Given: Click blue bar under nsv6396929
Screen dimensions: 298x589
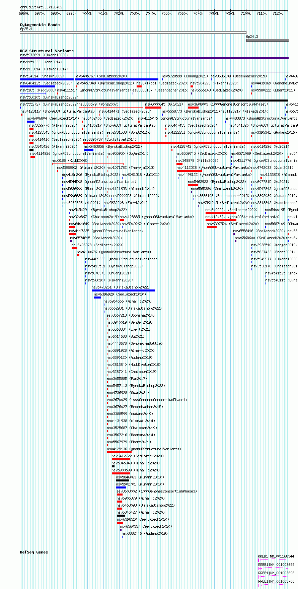Looking at the screenshot, I should 97,298.
